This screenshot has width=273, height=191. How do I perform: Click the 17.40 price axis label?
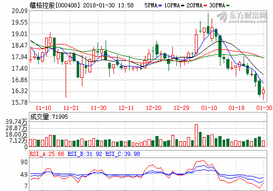point(19,69)
